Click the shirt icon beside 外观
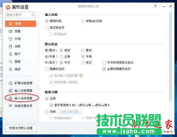The width and height of the screenshot is (177, 137). [x=11, y=39]
